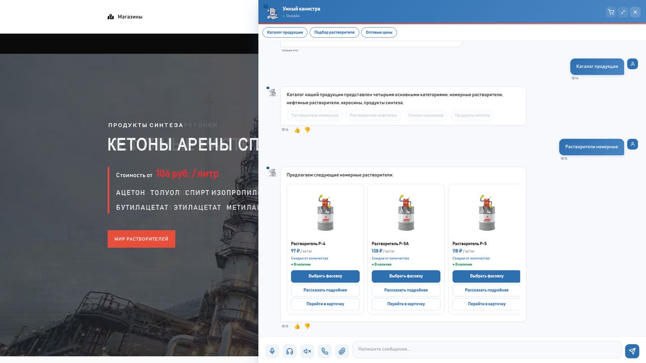This screenshot has height=363, width=646.
Task: Click the Растворитель Р-5 barrel image
Action: point(486,213)
